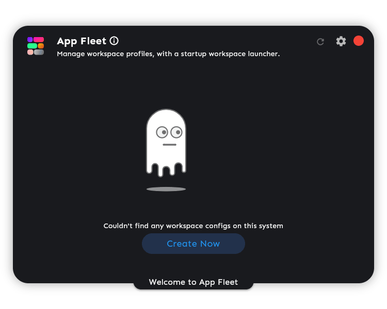This screenshot has height=309, width=387.
Task: Refresh the workspace list
Action: 320,42
